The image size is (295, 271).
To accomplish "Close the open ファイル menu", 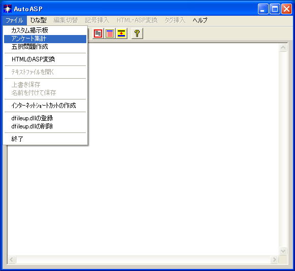I will 15,20.
